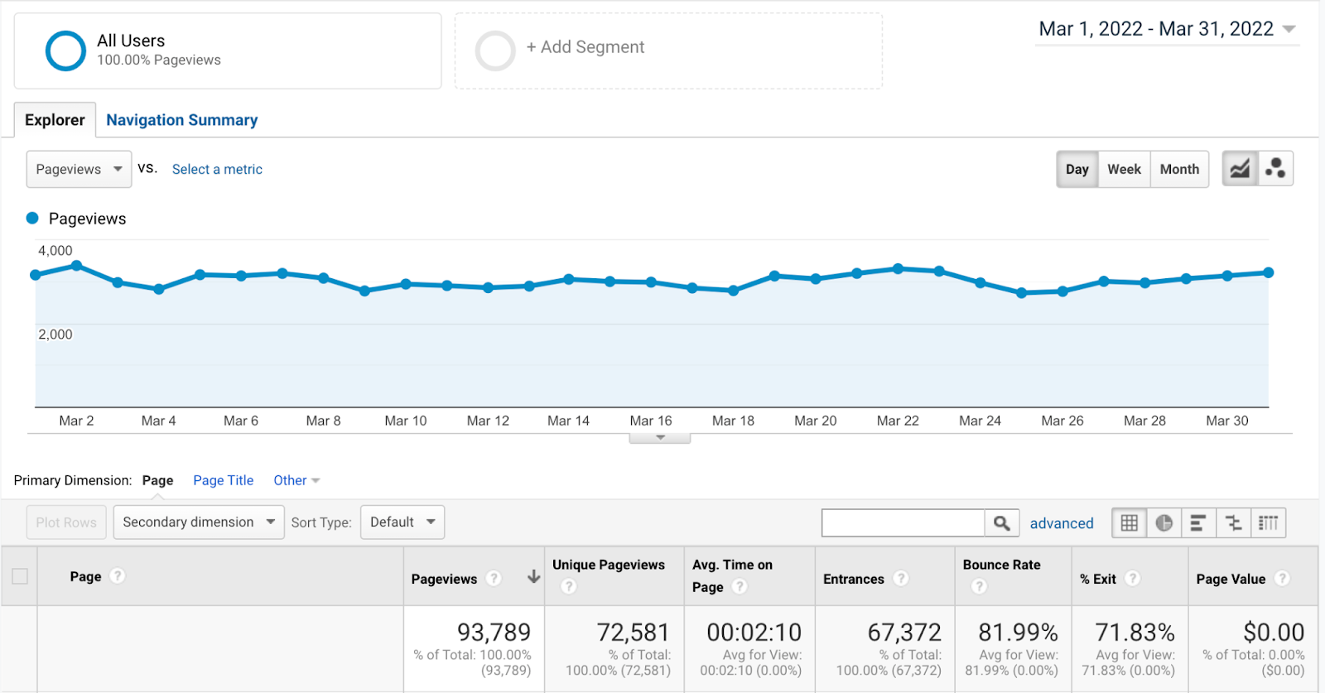Click the Pageviews sort descending arrow

point(533,577)
